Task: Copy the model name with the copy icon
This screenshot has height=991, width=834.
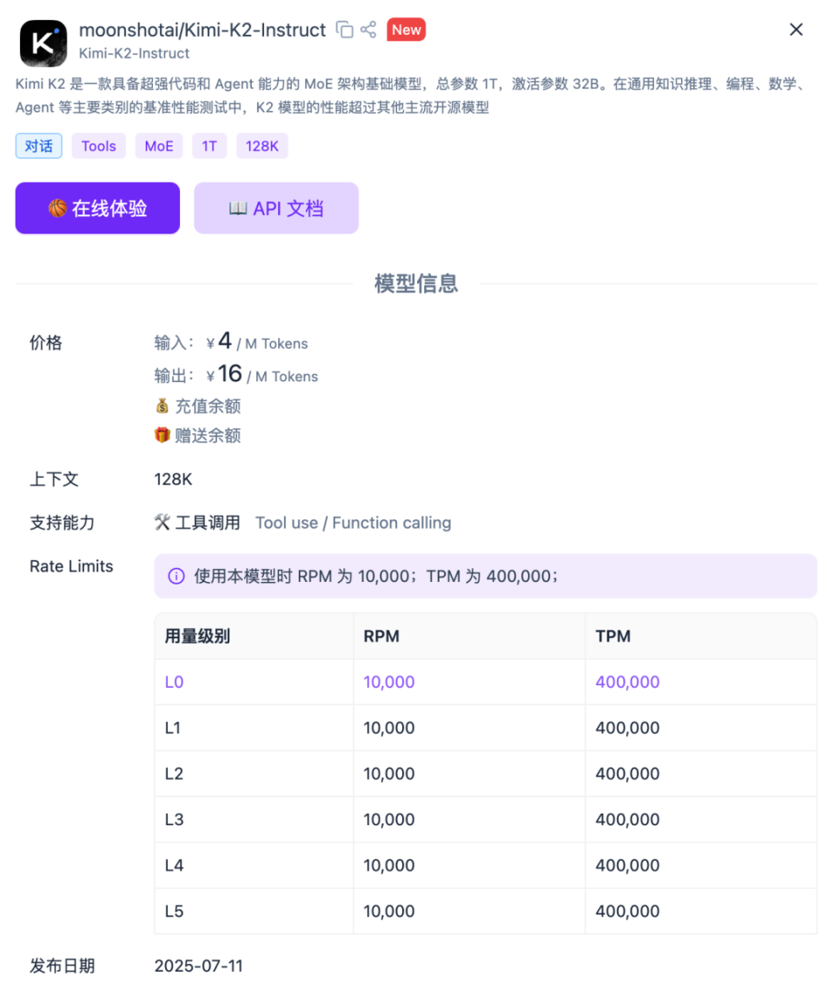Action: click(x=344, y=29)
